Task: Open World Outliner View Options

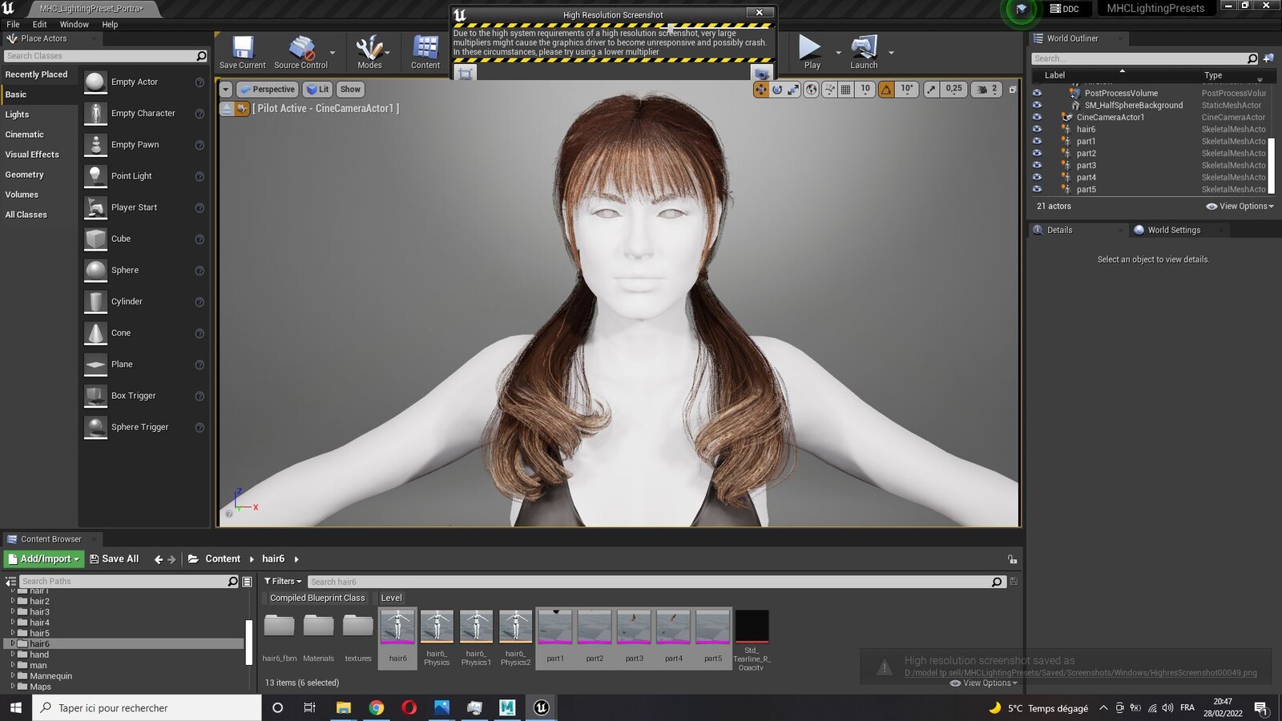Action: pos(1240,207)
